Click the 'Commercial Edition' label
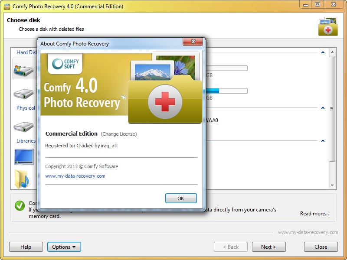This screenshot has height=260, width=347. (71, 134)
